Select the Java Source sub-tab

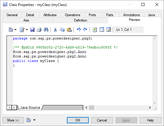click(30, 108)
